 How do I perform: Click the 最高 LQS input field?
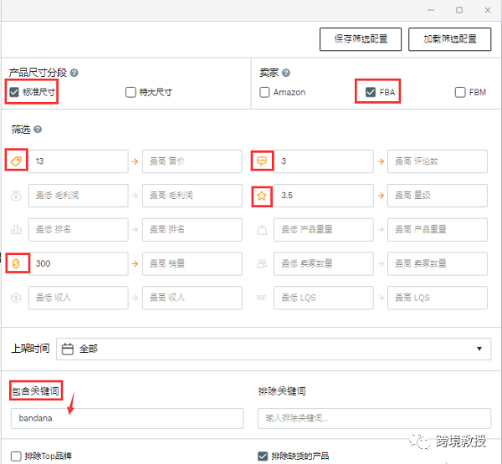tap(438, 298)
